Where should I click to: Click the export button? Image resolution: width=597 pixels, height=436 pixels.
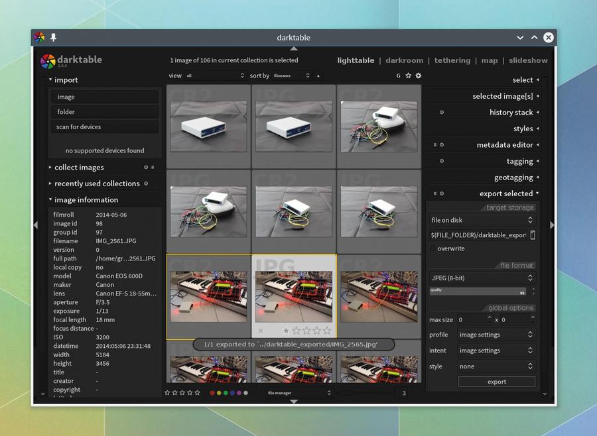click(497, 382)
